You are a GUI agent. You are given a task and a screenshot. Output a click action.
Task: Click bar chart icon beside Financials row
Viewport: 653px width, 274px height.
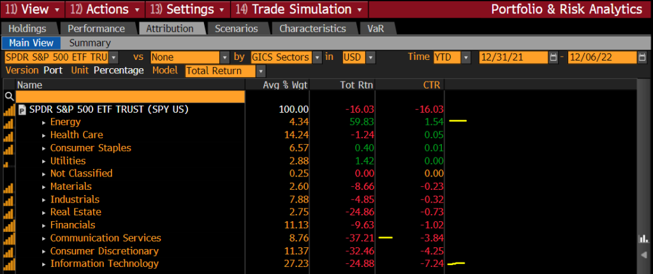click(x=9, y=226)
